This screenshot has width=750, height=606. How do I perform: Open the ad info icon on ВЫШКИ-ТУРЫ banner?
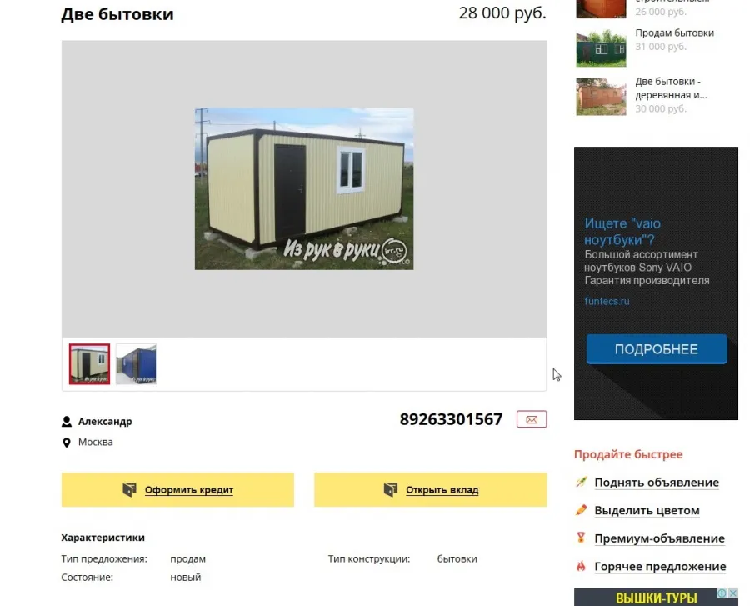point(722,593)
